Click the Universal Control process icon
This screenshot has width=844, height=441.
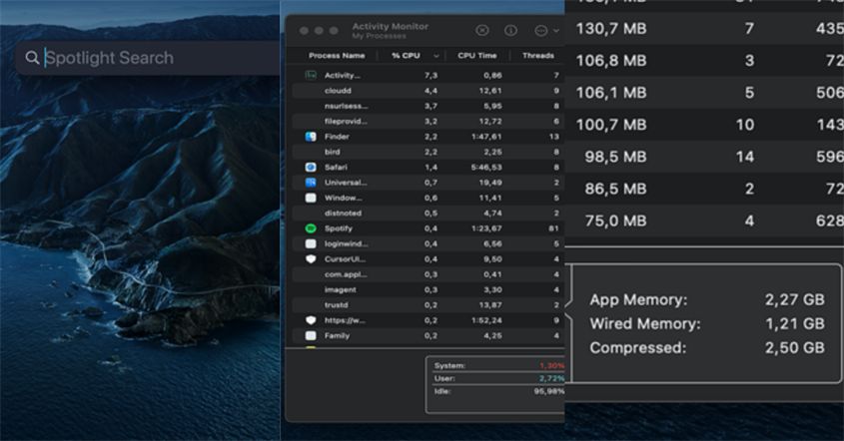tap(311, 183)
